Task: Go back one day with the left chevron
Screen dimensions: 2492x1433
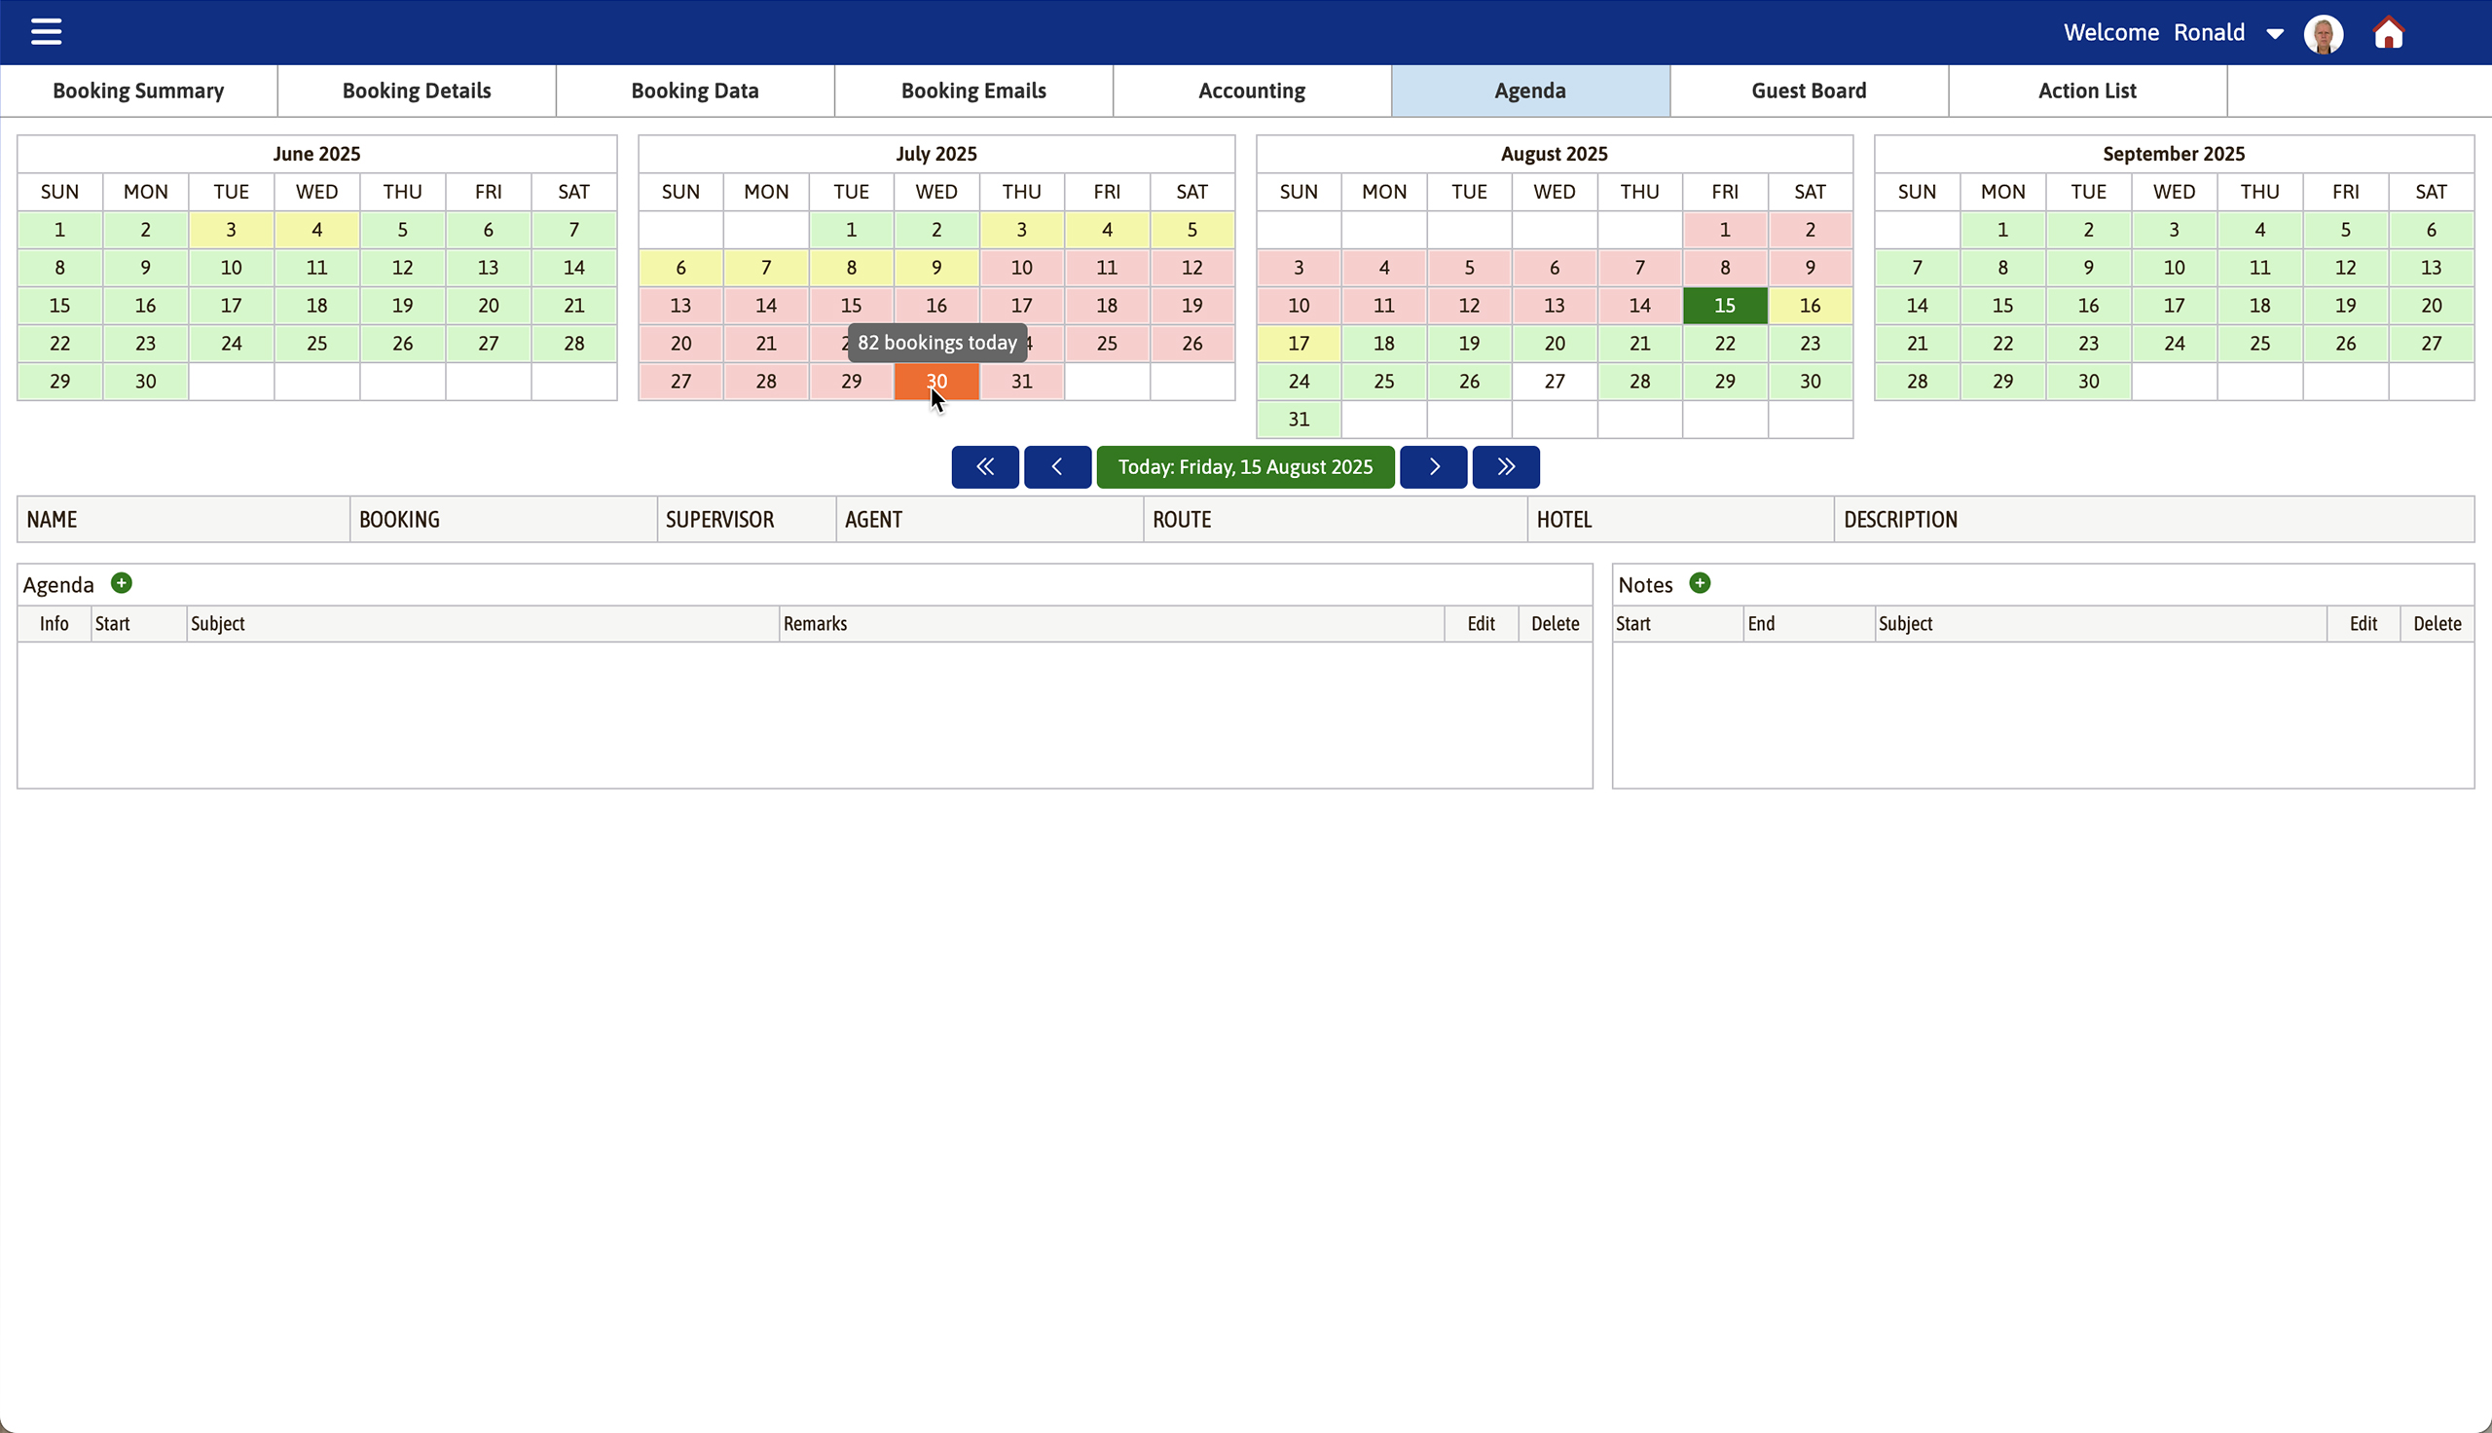Action: [x=1056, y=466]
